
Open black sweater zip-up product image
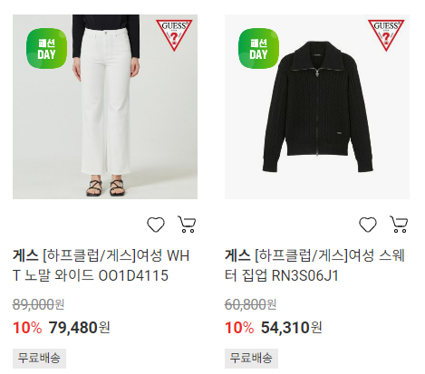317,107
